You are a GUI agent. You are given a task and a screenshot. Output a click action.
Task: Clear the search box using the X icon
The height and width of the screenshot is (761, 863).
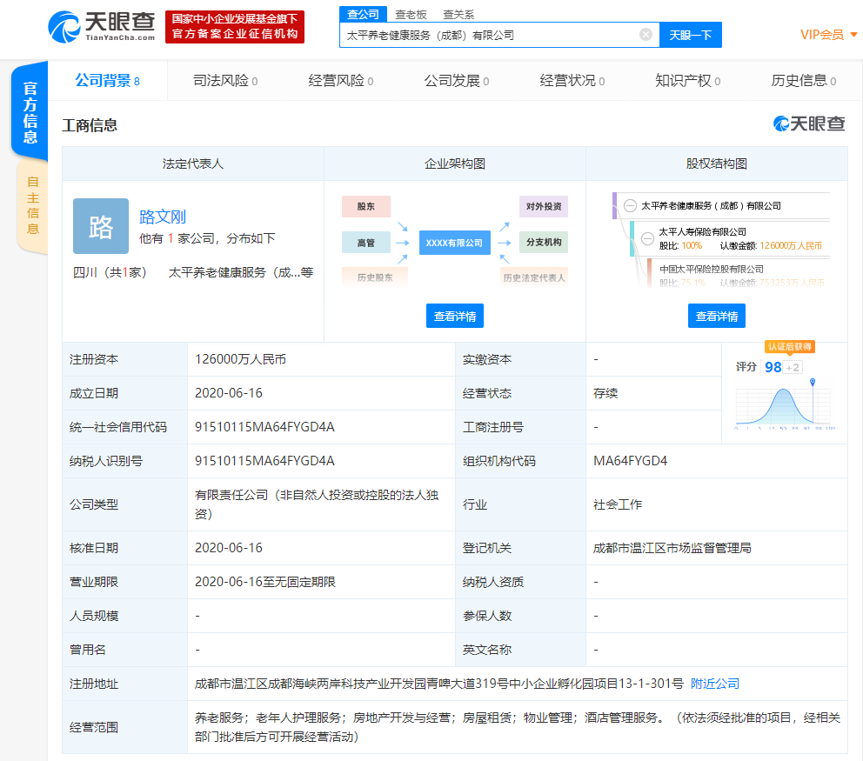pyautogui.click(x=645, y=35)
